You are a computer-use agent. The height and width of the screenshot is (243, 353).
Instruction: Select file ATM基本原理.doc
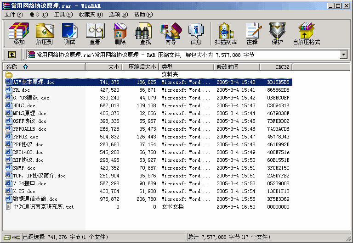pyautogui.click(x=34, y=82)
